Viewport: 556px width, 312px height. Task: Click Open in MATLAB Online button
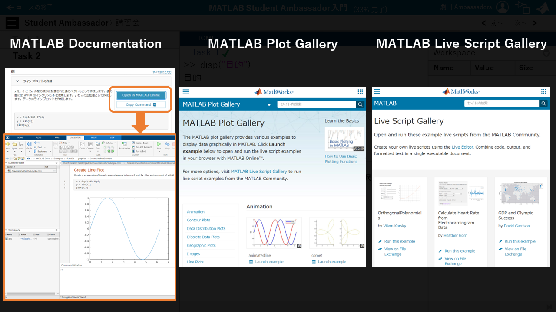tap(141, 95)
